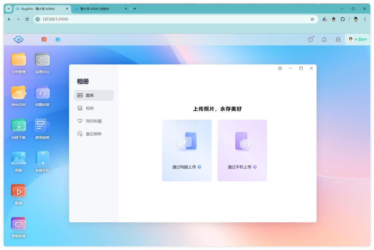Image resolution: width=374 pixels, height=250 pixels.
Task: Minimize the 相册 window
Action: point(291,68)
